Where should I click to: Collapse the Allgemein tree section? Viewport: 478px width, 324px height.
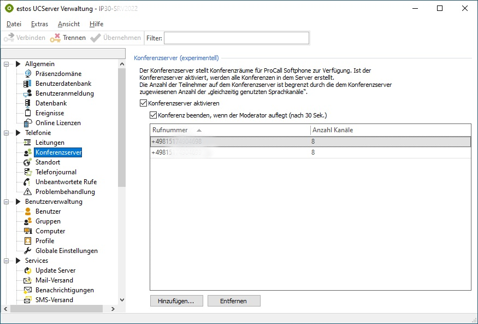7,64
